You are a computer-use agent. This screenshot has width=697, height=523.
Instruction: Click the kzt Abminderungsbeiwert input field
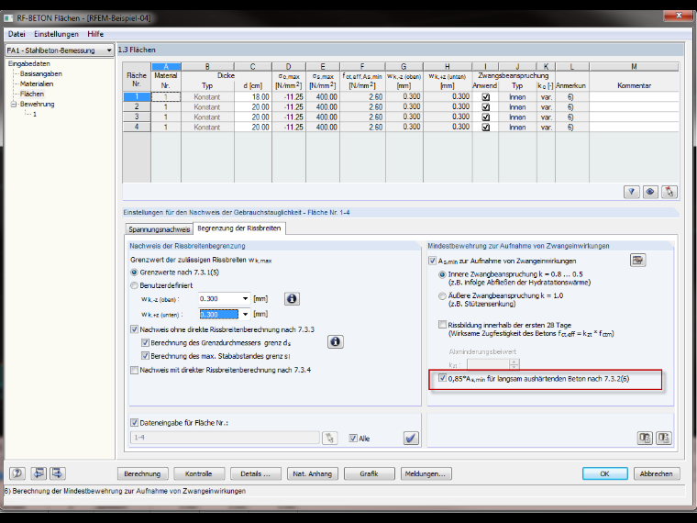(x=488, y=364)
